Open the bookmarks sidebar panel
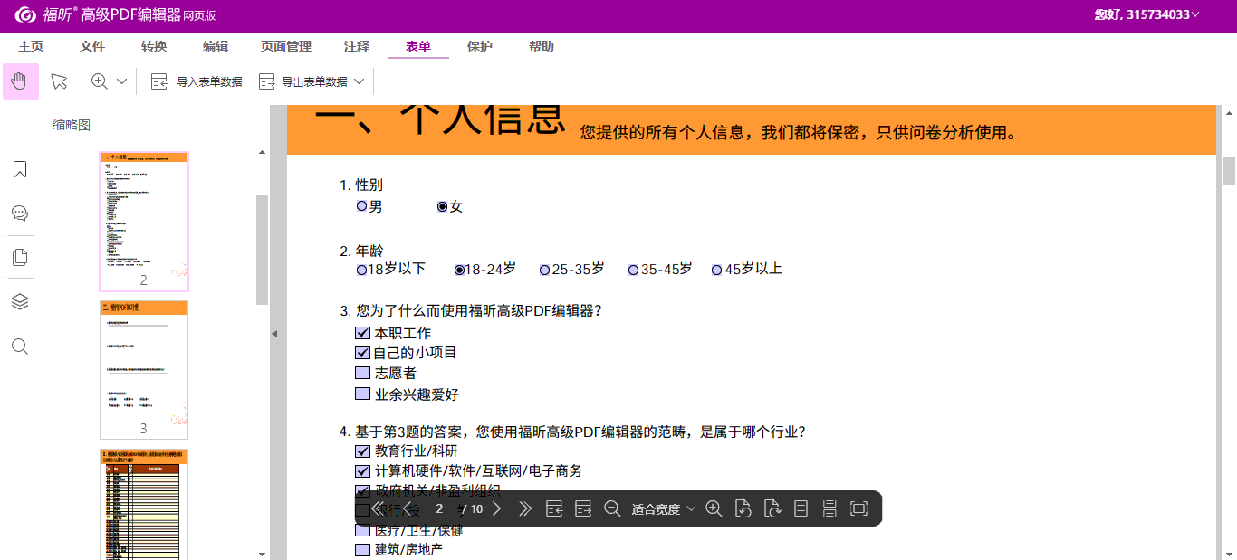The image size is (1237, 560). (x=20, y=169)
